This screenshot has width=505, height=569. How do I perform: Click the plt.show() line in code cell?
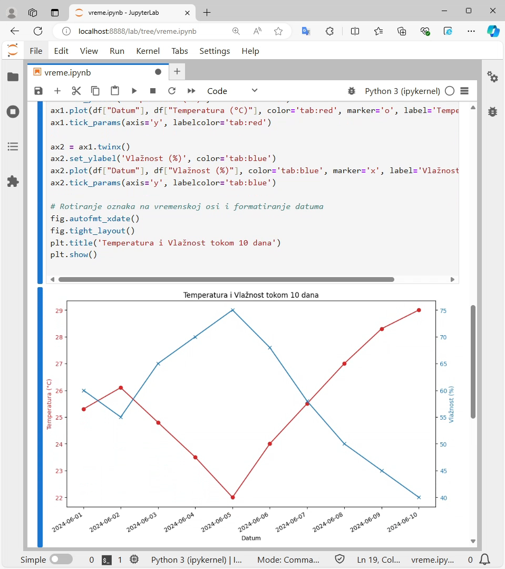(74, 254)
